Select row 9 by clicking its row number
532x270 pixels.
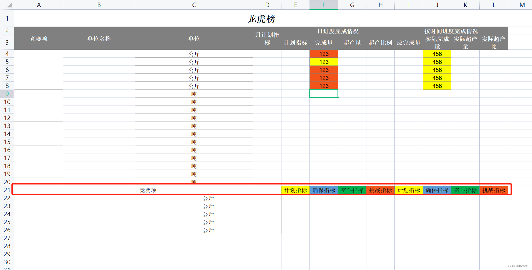[7, 94]
